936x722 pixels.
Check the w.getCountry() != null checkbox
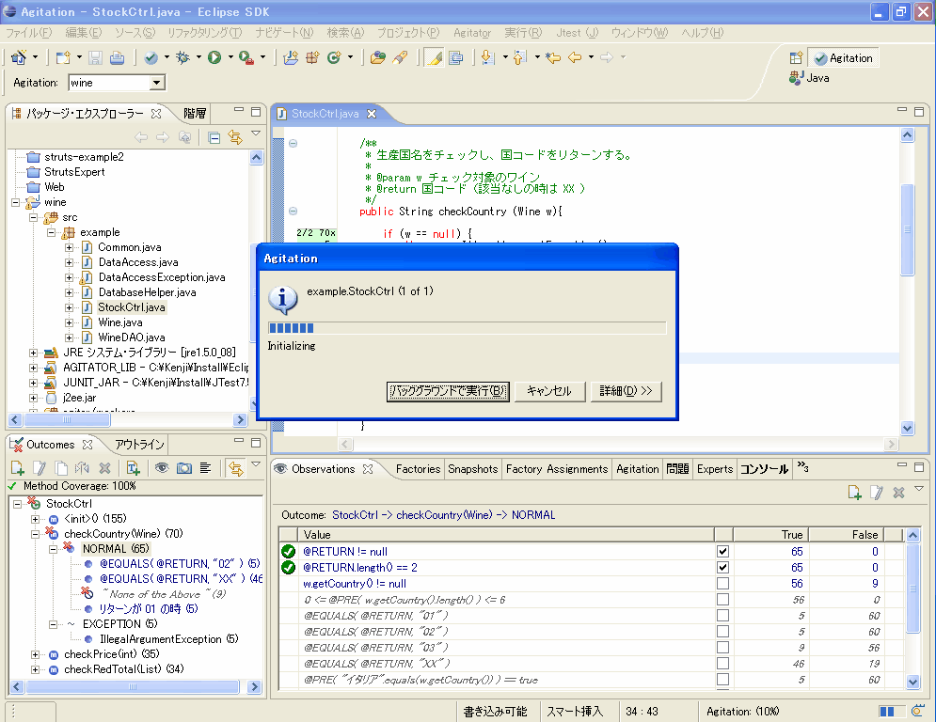(722, 584)
